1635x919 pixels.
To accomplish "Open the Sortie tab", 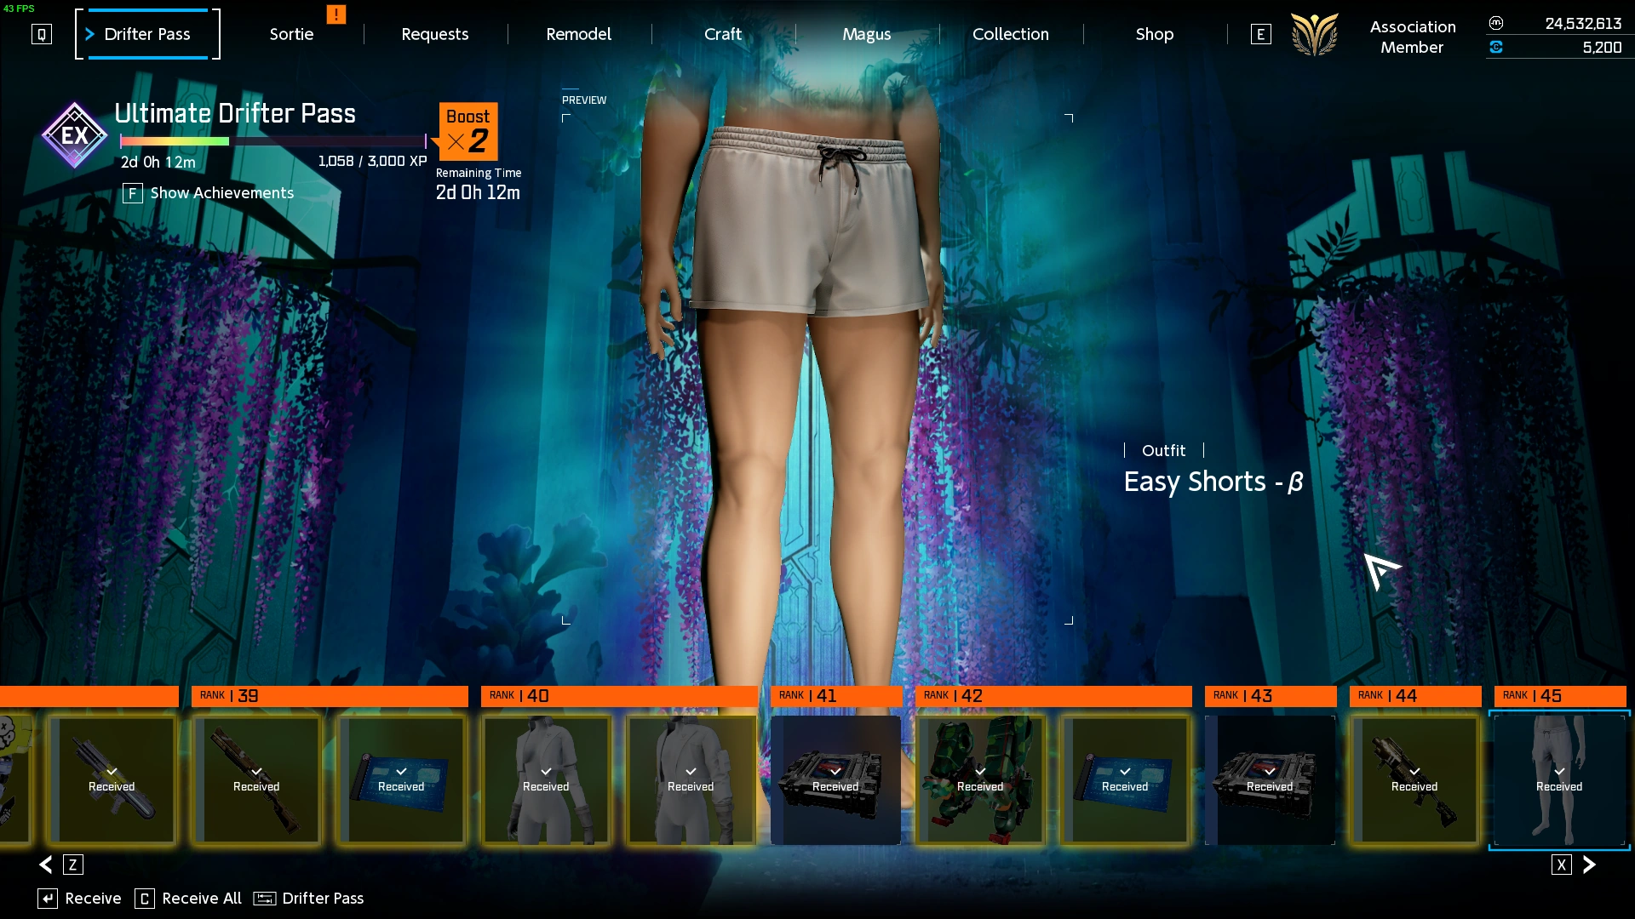I will click(291, 34).
